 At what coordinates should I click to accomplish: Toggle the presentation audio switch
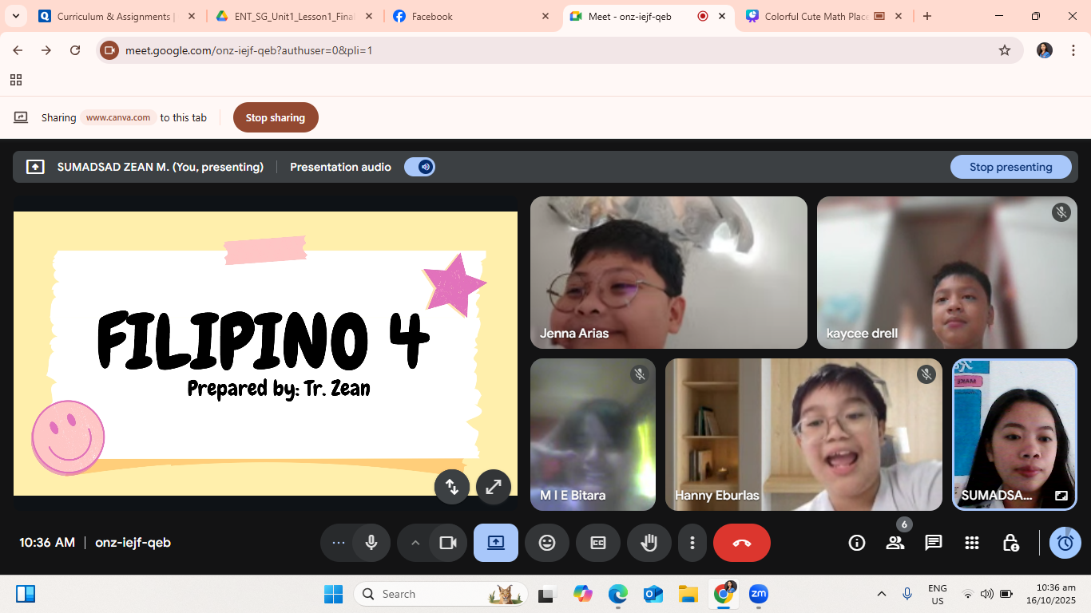coord(419,167)
